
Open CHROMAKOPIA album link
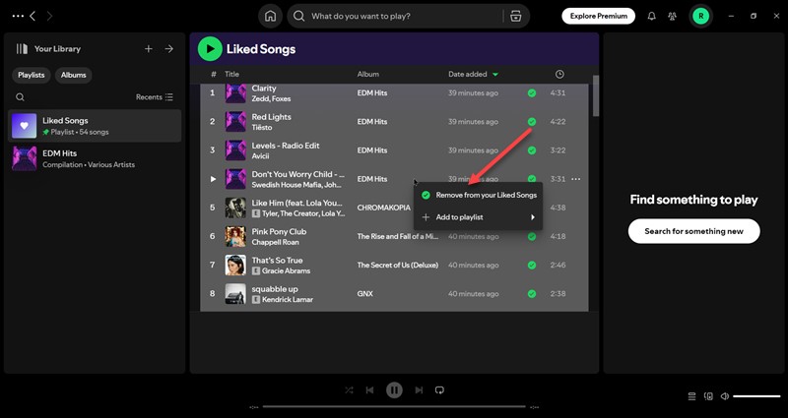[383, 208]
